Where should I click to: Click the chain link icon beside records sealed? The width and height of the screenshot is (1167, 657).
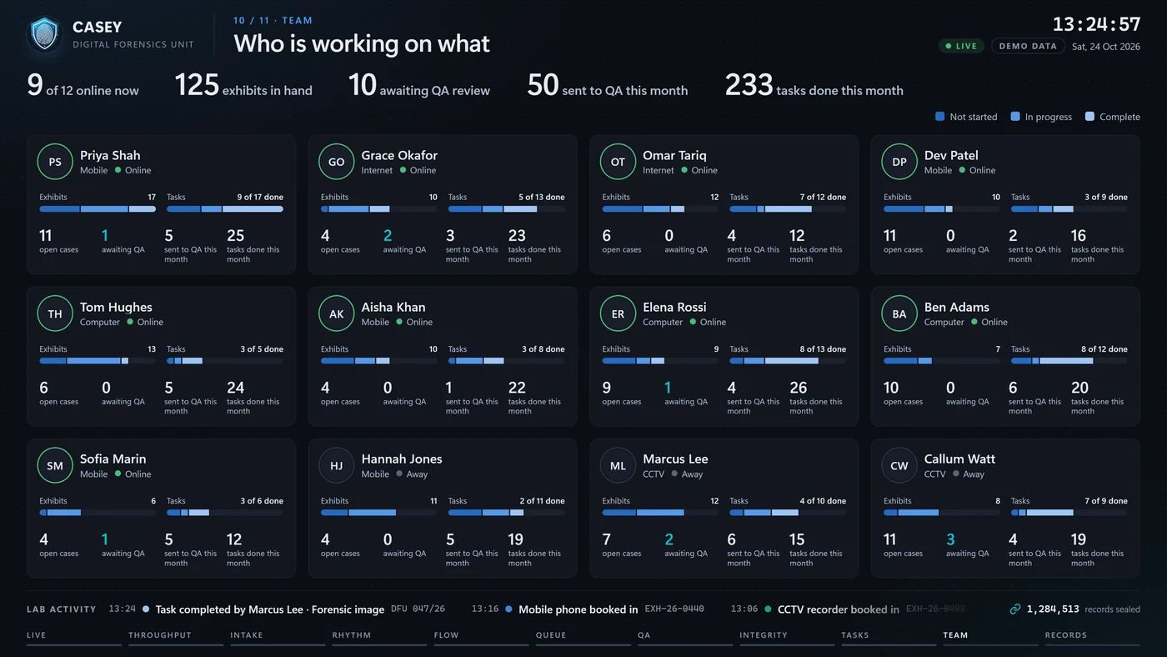click(x=1015, y=609)
